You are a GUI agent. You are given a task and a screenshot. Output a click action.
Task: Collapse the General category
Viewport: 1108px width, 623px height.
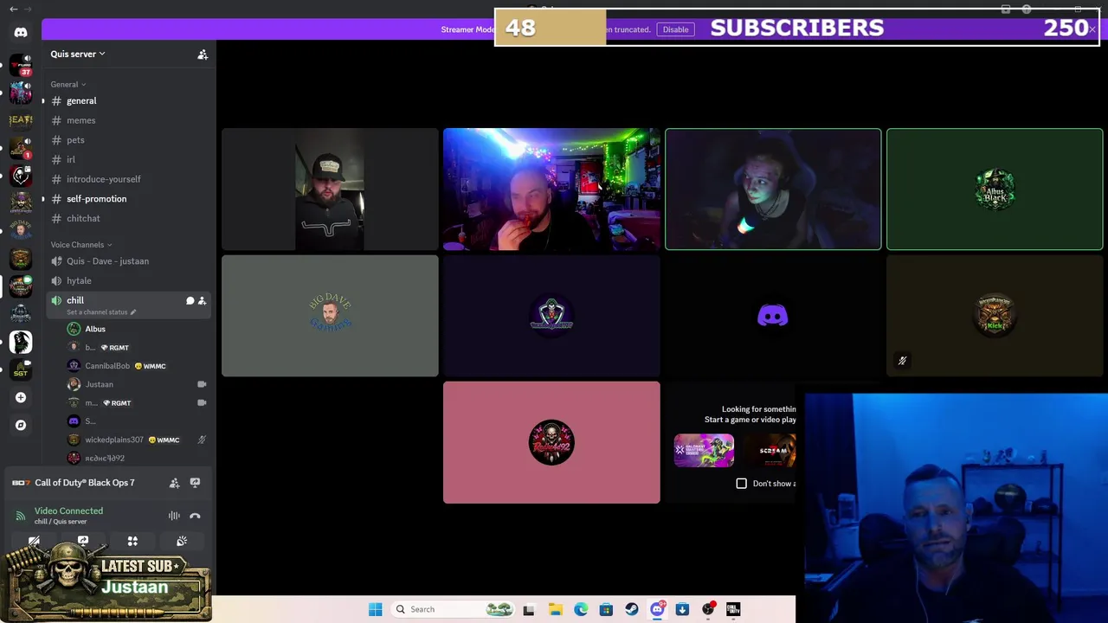tap(68, 84)
